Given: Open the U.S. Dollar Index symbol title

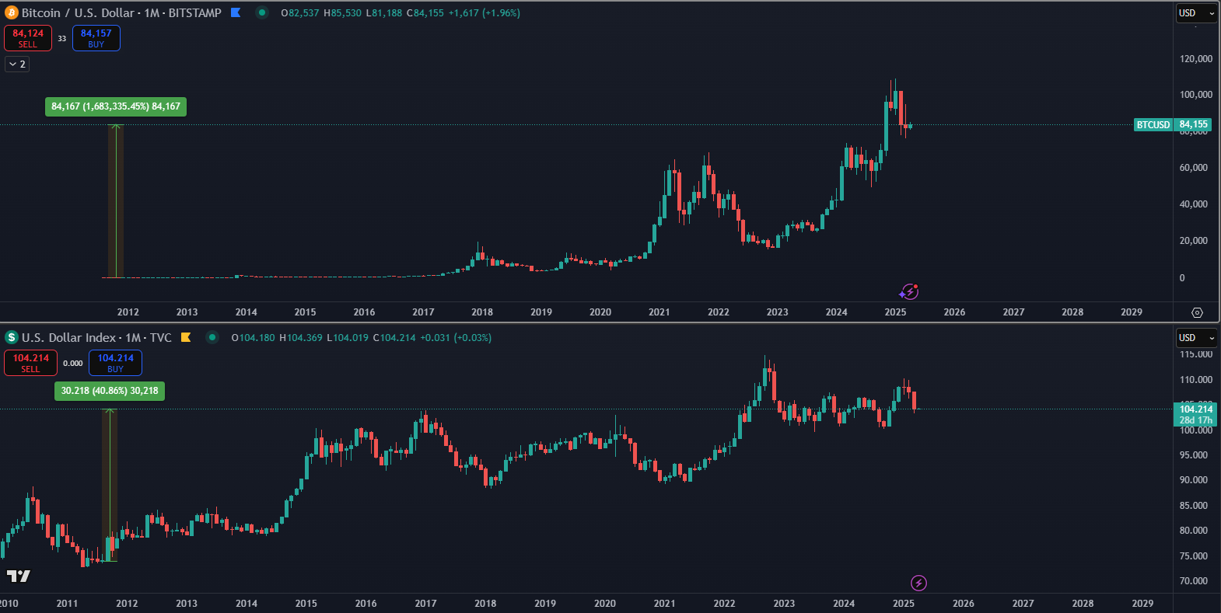Looking at the screenshot, I should pos(96,337).
